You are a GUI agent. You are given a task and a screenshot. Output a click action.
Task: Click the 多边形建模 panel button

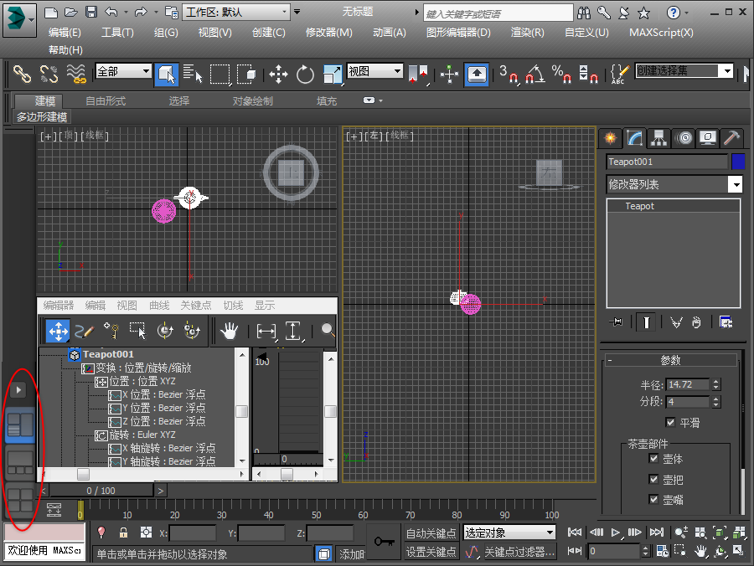tap(42, 116)
